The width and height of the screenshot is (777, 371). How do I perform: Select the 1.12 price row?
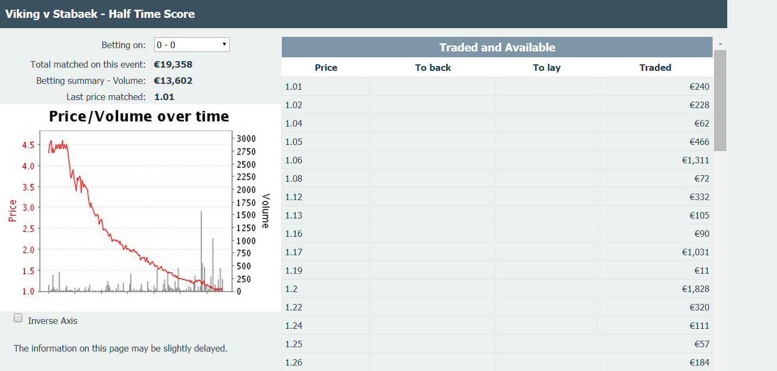point(497,197)
